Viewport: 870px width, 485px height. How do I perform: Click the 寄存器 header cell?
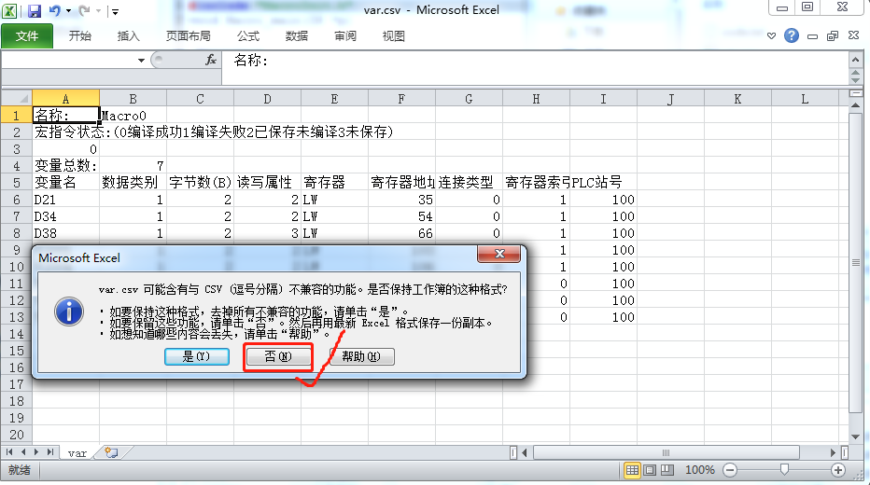point(334,183)
